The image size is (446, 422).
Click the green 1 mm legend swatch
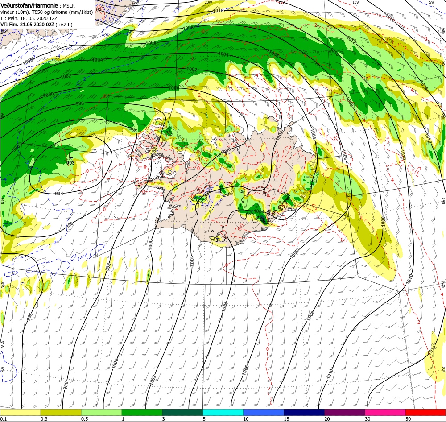(x=142, y=412)
